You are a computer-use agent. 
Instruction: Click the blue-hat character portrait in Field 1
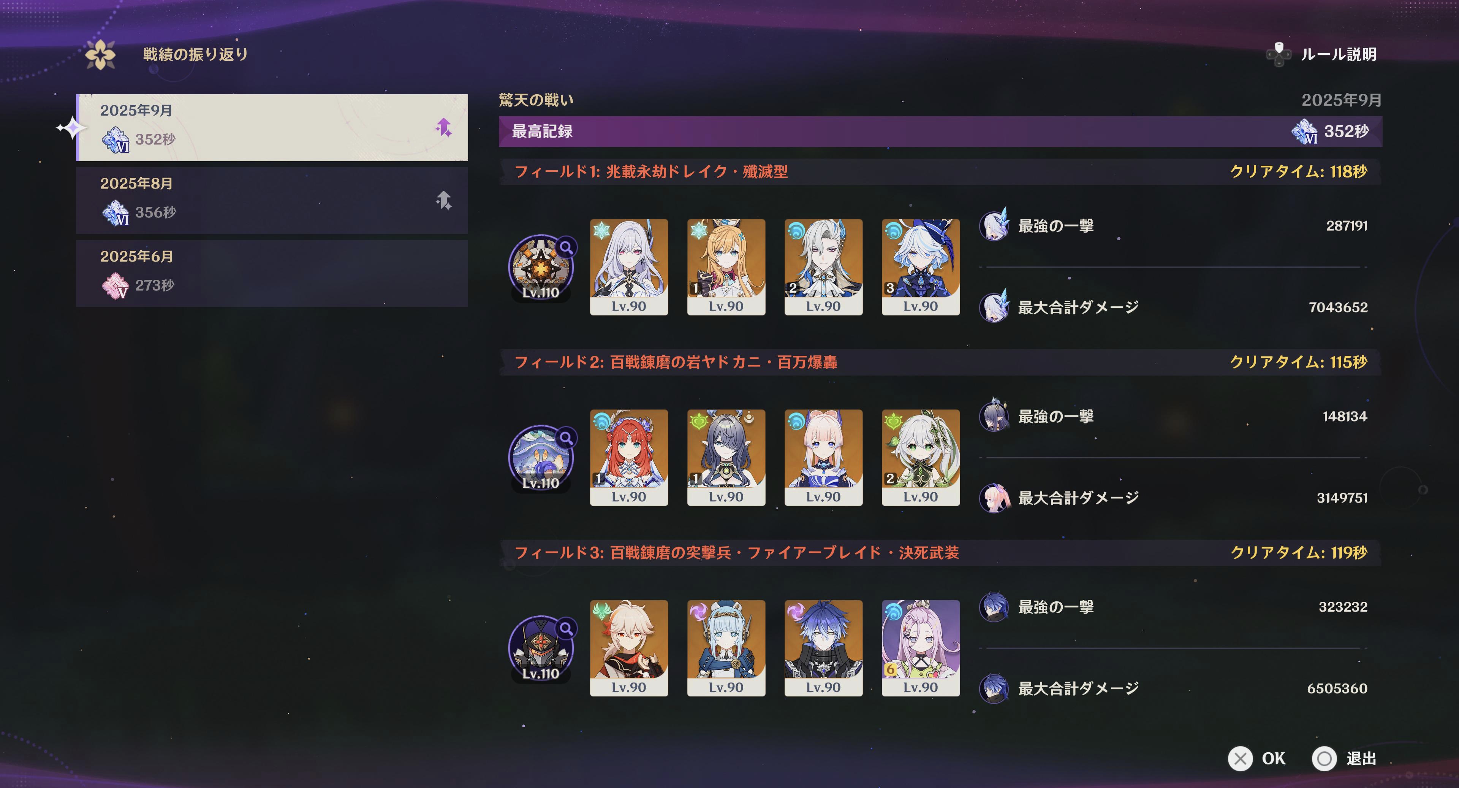click(920, 267)
